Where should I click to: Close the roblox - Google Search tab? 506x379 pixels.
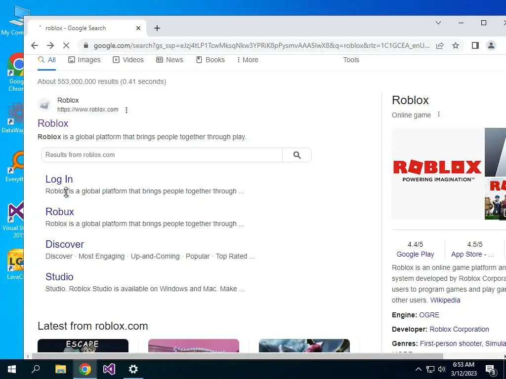[138, 28]
